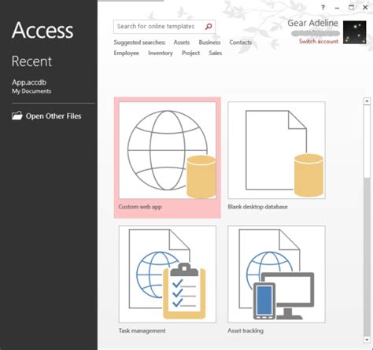The width and height of the screenshot is (373, 350).
Task: Click the Blank desktop database caption
Action: pyautogui.click(x=257, y=207)
